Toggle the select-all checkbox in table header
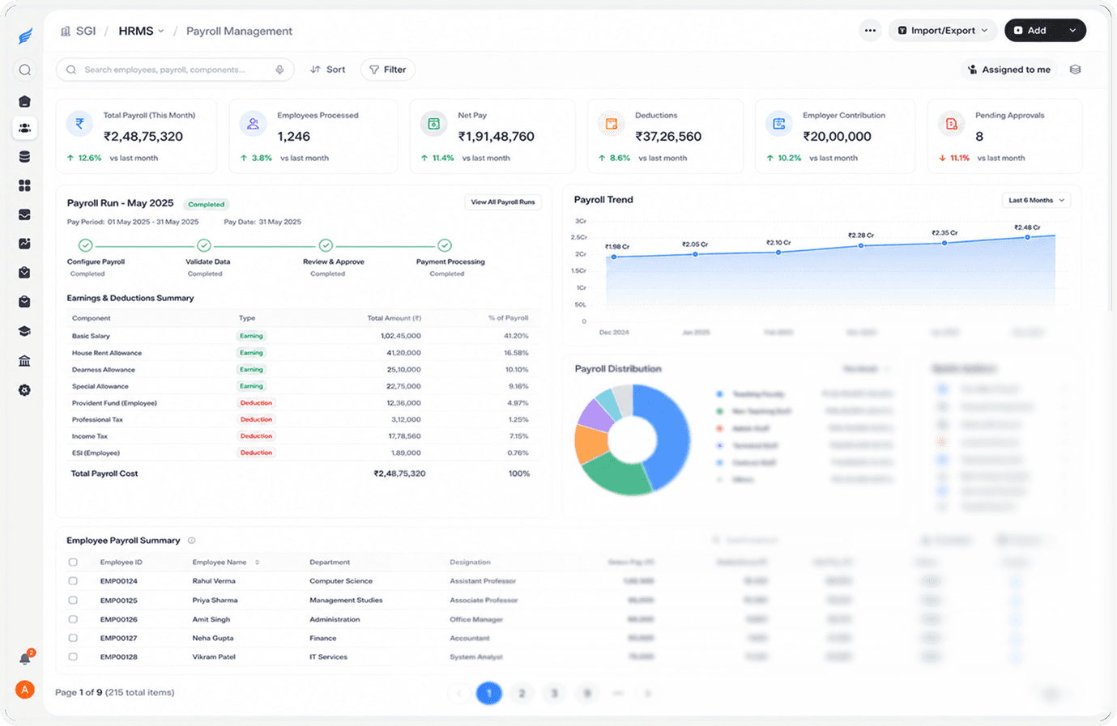 [73, 562]
